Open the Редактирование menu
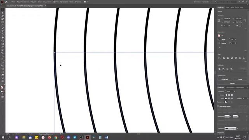Image resolution: width=249 pixels, height=140 pixels. 23,2
